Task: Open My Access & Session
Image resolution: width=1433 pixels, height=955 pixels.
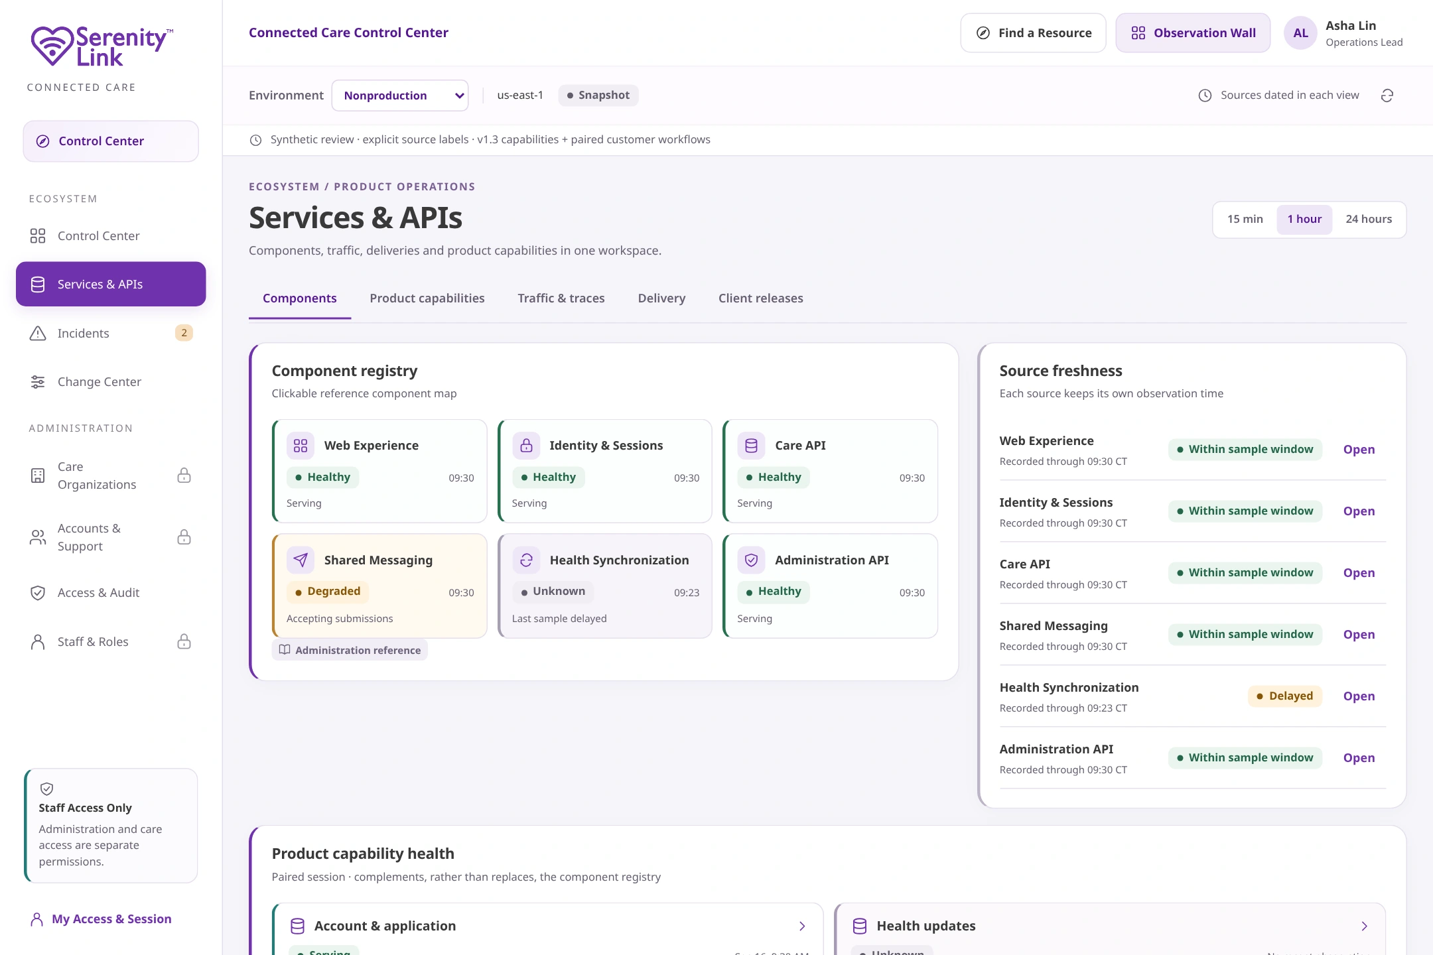Action: pos(101,919)
